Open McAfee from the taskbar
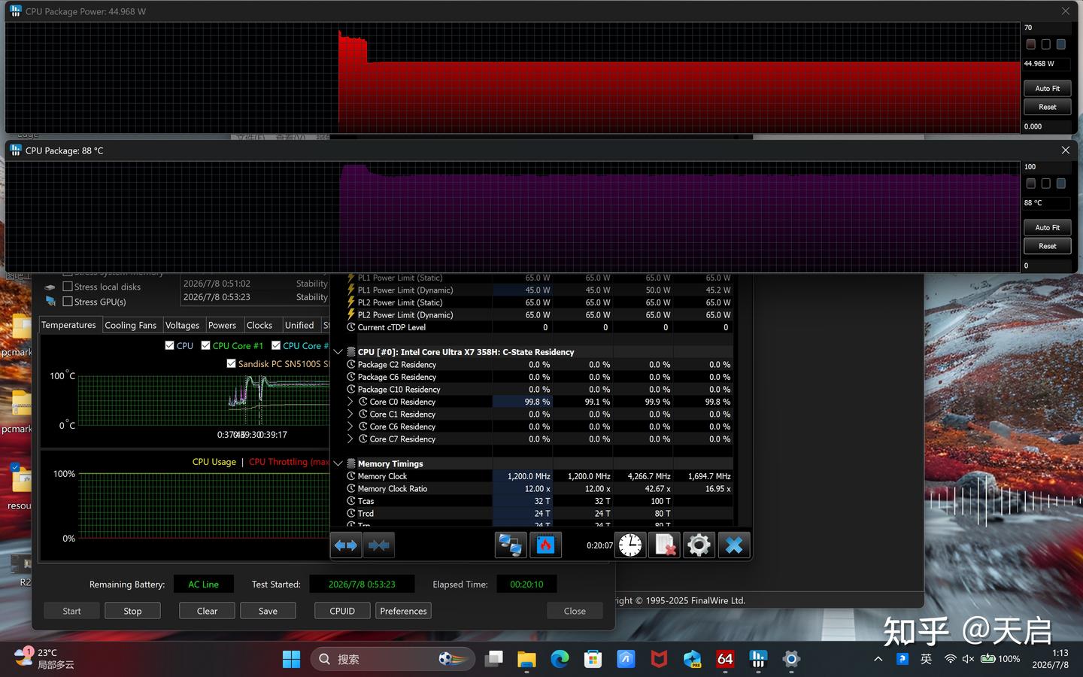This screenshot has height=677, width=1083. (659, 660)
